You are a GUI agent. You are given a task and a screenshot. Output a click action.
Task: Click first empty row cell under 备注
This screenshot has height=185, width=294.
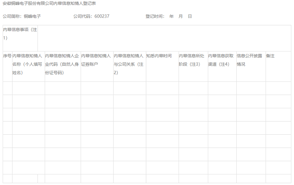pyautogui.click(x=278, y=88)
